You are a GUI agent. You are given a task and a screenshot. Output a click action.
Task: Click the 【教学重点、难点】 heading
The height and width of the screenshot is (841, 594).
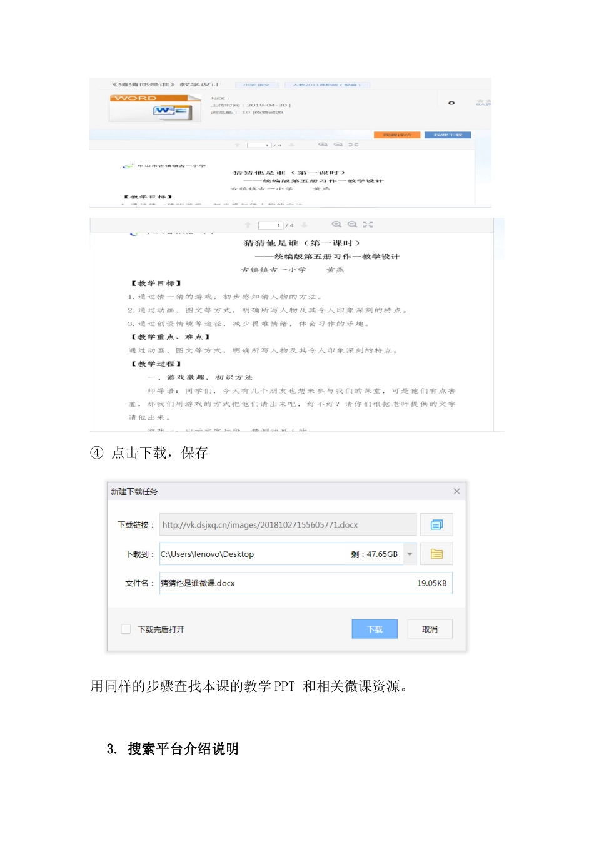pos(170,337)
